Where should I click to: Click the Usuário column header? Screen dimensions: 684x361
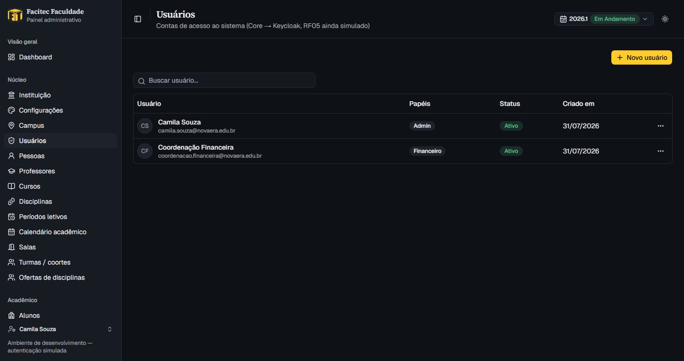[x=149, y=104]
